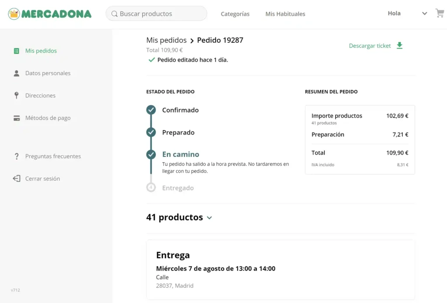The image size is (447, 303).
Task: Click the Importe productos label
Action: coord(337,116)
